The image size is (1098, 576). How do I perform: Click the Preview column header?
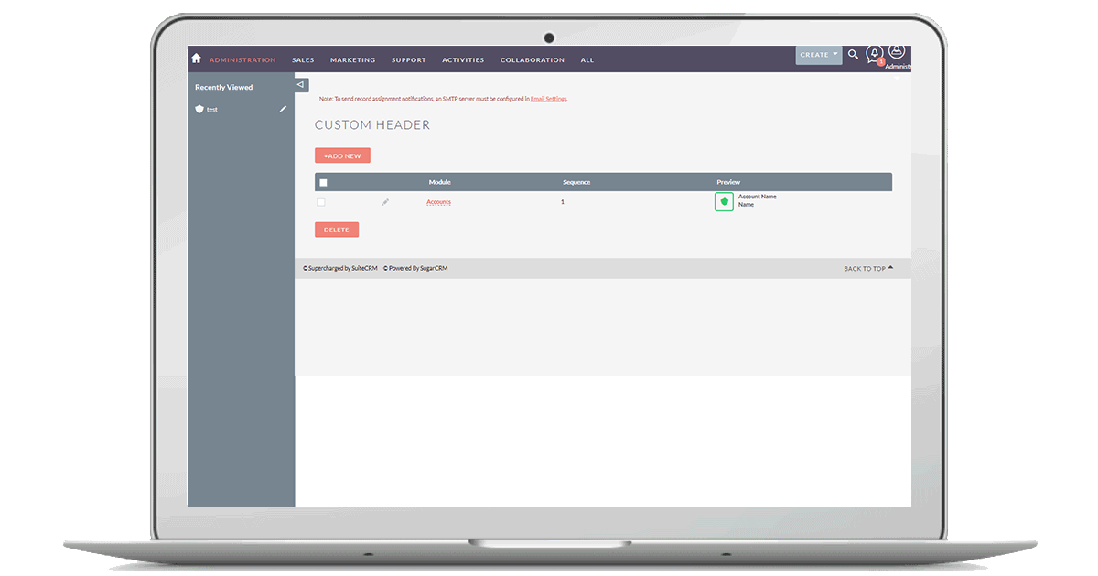[729, 182]
